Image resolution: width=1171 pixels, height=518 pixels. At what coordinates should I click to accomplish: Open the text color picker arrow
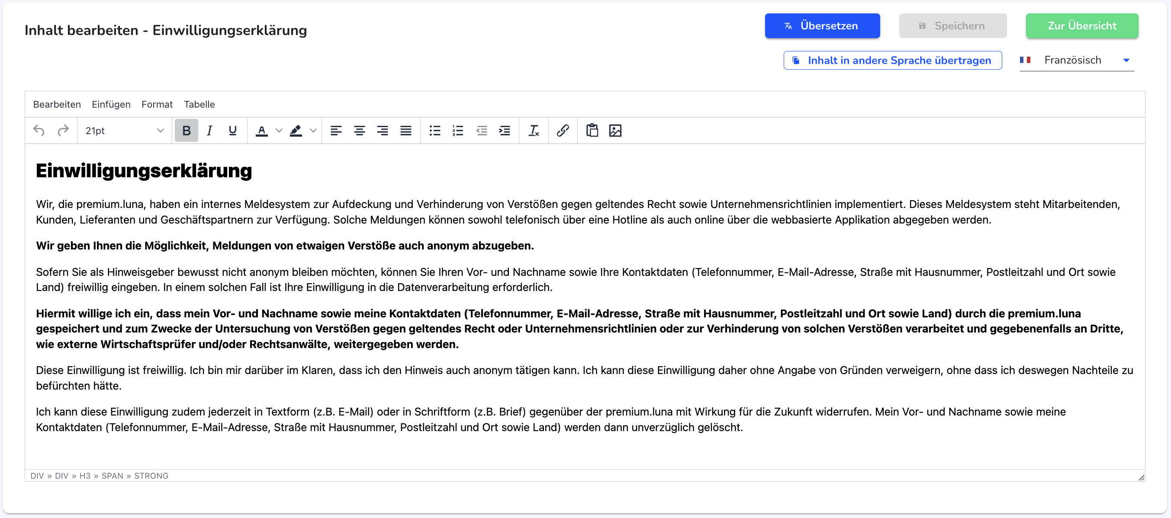click(x=279, y=131)
